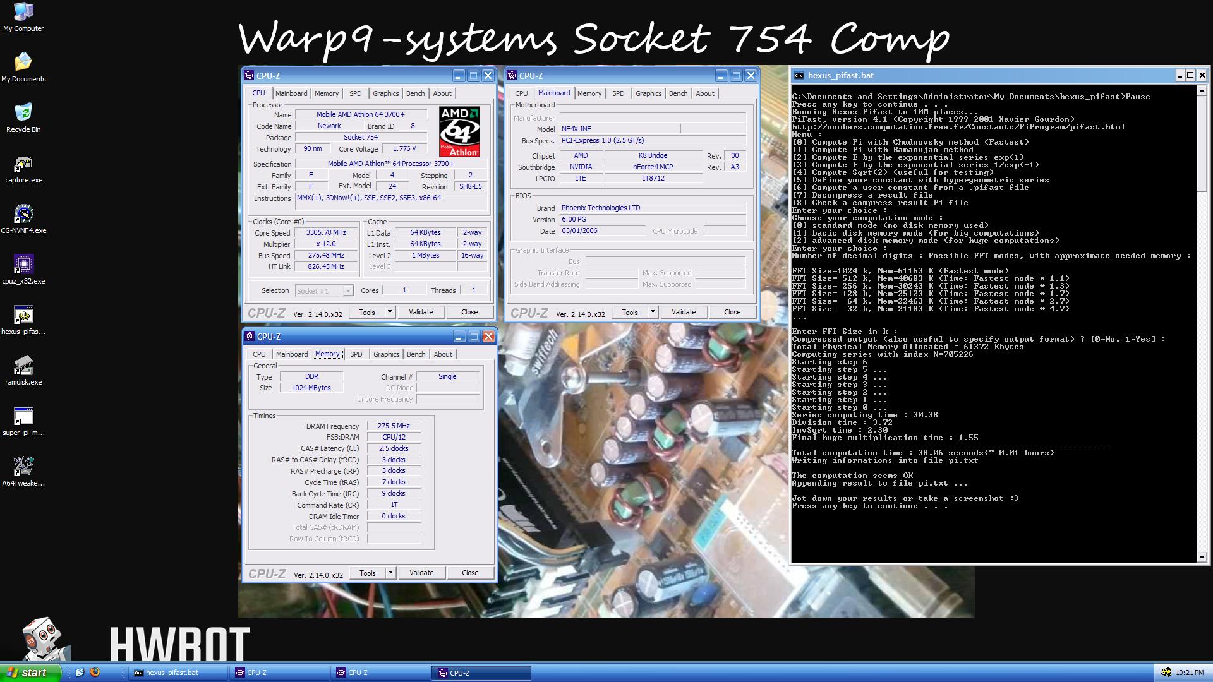
Task: Open Bench tab in Memory window
Action: (x=416, y=354)
